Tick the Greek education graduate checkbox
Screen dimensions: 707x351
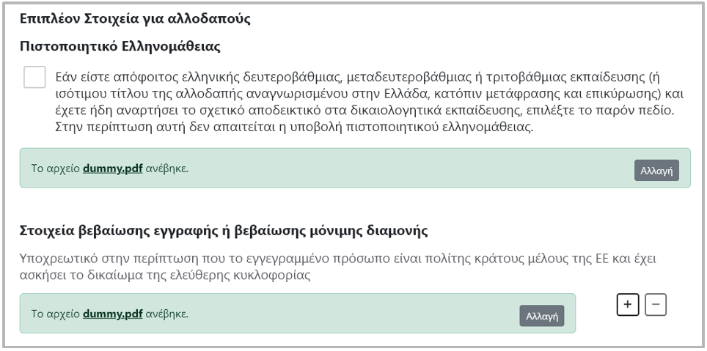[34, 77]
